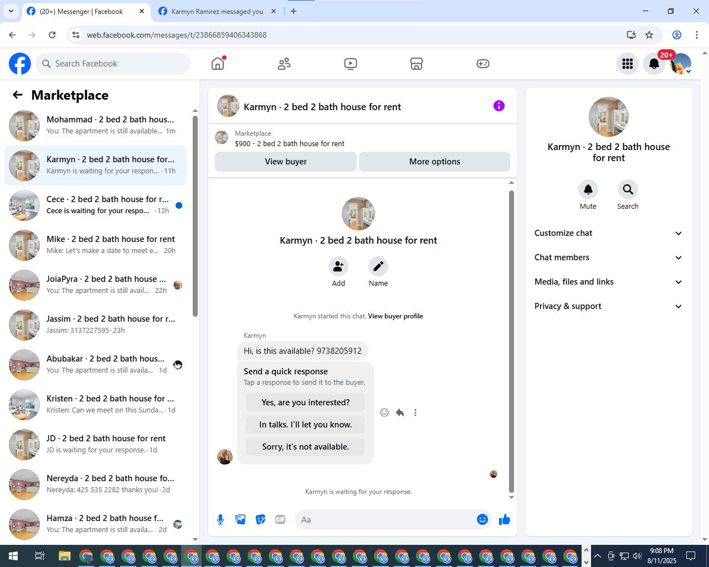Open JD conversation waiting for response
The width and height of the screenshot is (709, 567).
tap(95, 445)
